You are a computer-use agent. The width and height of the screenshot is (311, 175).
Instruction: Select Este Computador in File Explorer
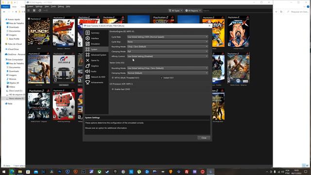pos(15,59)
